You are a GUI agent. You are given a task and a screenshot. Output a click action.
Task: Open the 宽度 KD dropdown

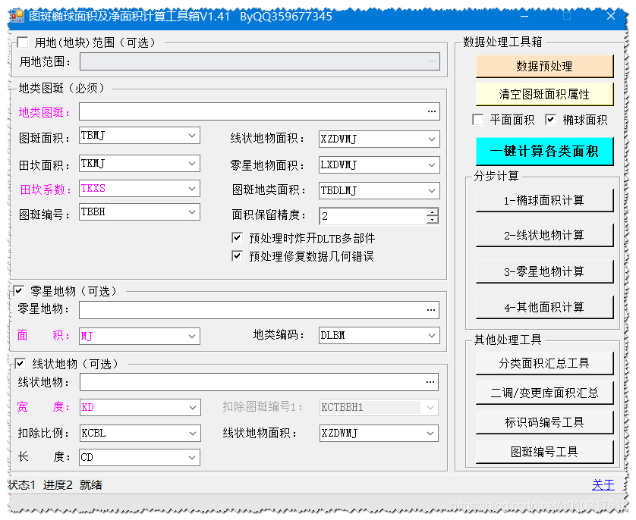coord(193,408)
